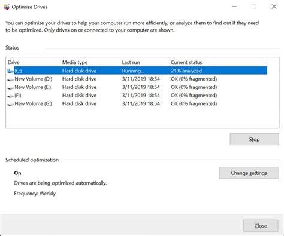Click Hard disk drive cell for (F:) row

[x=79, y=96]
